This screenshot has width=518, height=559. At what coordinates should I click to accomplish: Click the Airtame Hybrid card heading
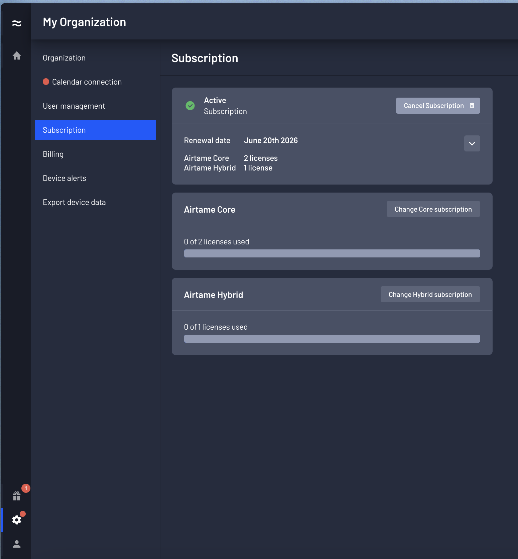214,295
